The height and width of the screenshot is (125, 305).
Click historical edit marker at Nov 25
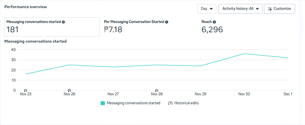tap(26, 90)
